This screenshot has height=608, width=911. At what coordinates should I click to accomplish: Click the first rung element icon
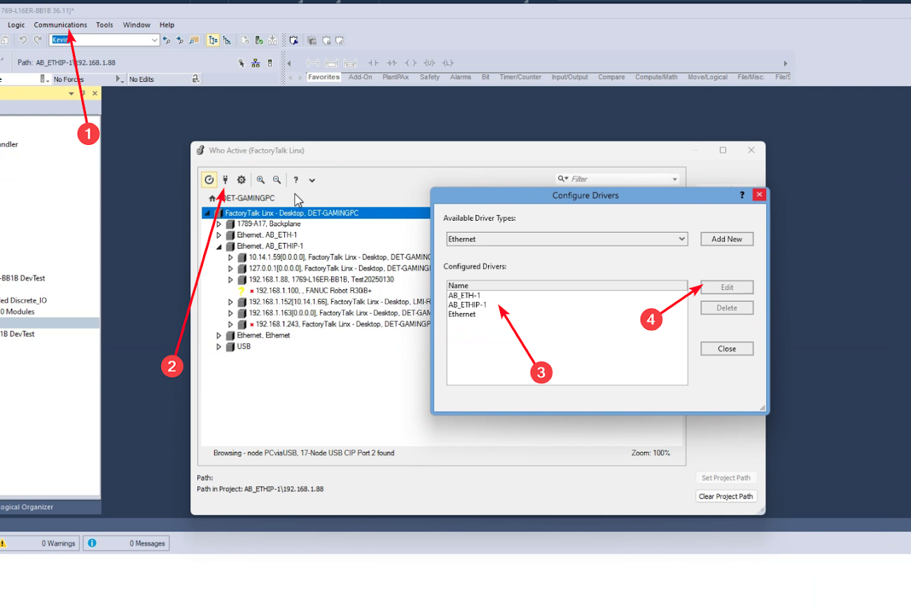(x=313, y=63)
